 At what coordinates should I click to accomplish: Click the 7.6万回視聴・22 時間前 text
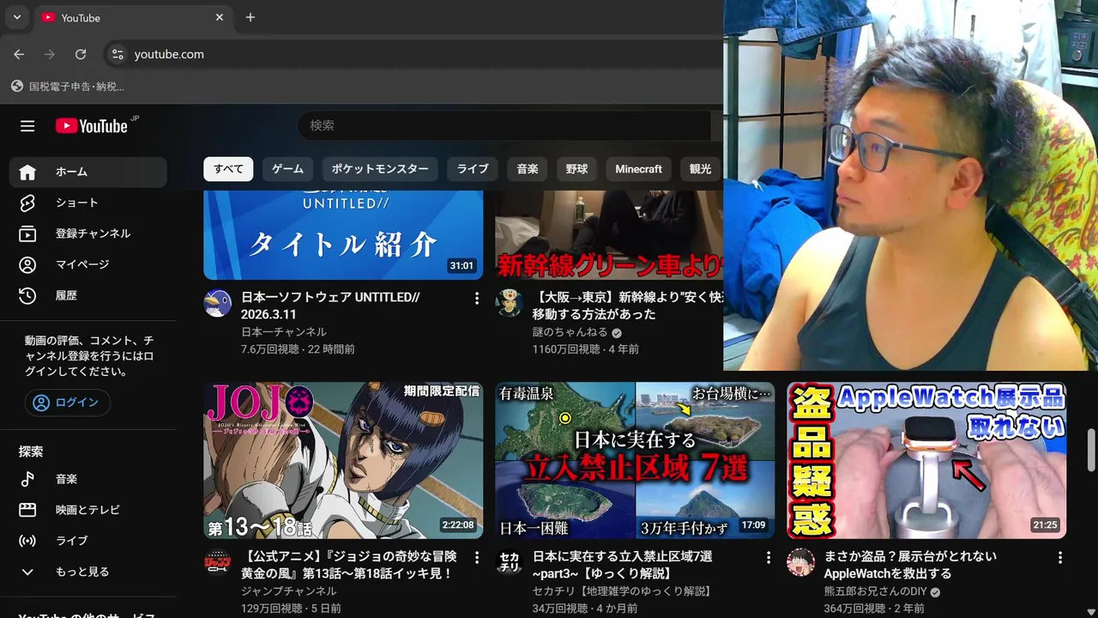[x=298, y=349]
